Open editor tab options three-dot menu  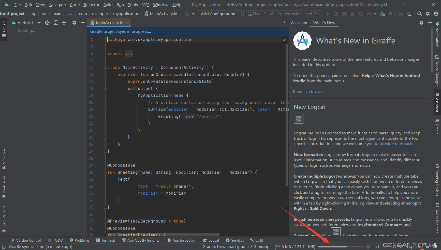point(285,23)
